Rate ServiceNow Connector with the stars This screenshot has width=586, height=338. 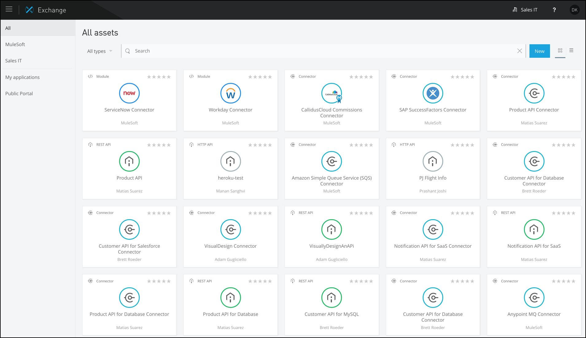[x=159, y=77]
